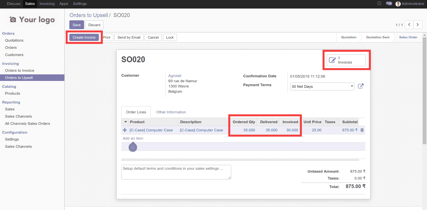Click the Save button

[x=77, y=25]
